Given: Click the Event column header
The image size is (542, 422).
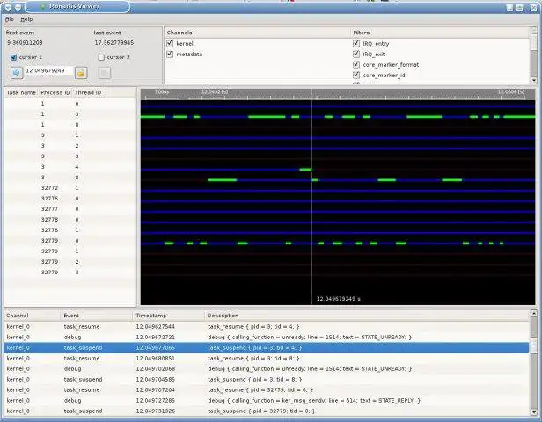Looking at the screenshot, I should coord(97,316).
